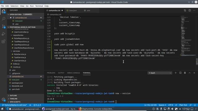Select the 1: bash terminal dropdown
The image size is (198, 111).
tap(160, 73)
